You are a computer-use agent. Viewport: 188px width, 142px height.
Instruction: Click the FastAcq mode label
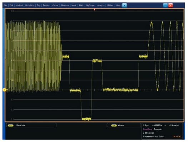tap(147, 129)
